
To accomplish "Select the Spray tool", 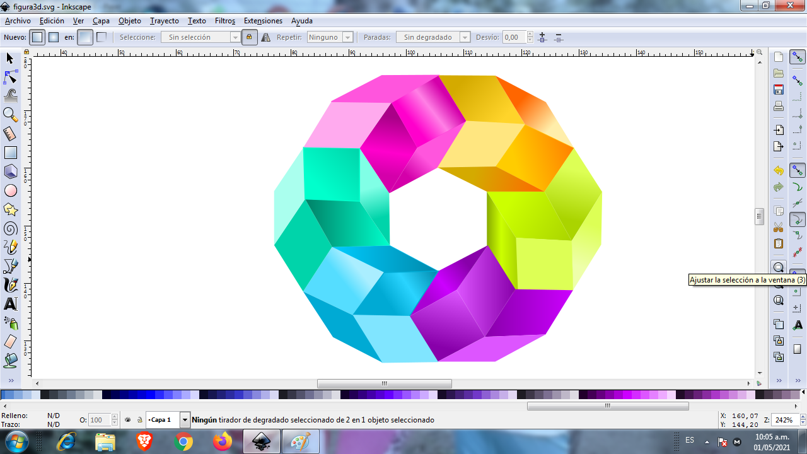I will [x=10, y=323].
